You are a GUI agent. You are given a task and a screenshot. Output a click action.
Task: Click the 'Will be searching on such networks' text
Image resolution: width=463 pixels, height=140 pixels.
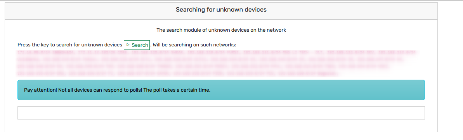pos(194,45)
